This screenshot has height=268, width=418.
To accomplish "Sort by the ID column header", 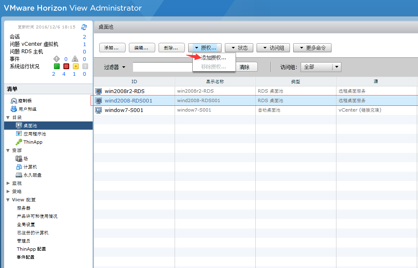I will (134, 82).
